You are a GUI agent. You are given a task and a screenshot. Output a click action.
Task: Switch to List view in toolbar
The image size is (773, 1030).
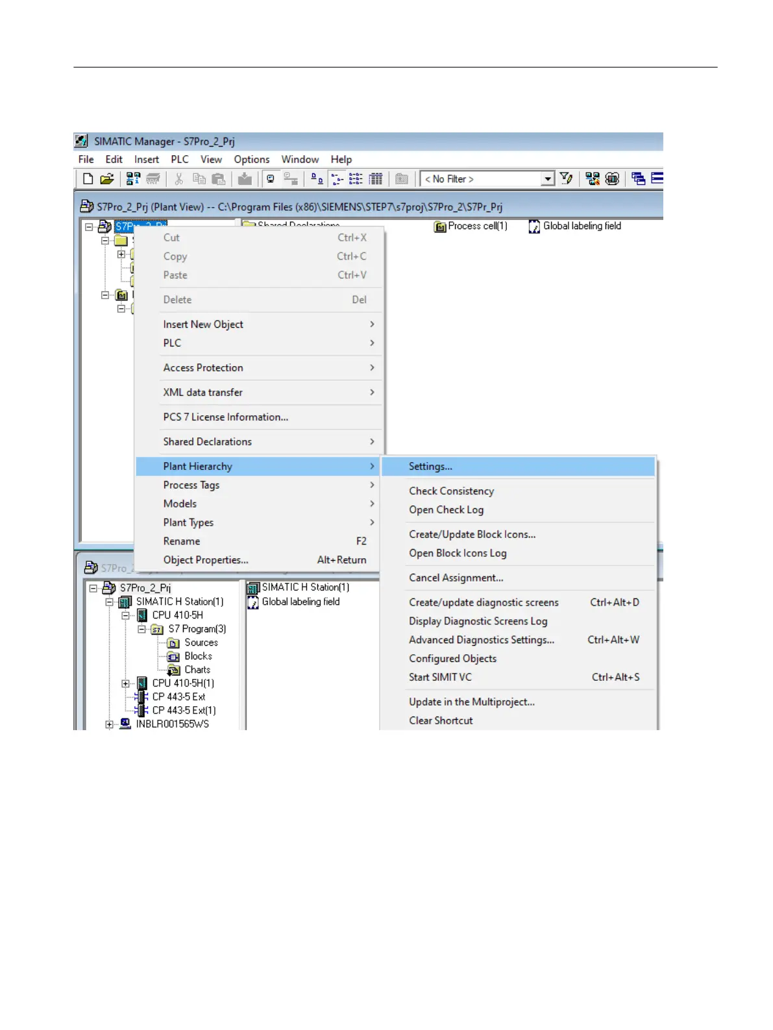356,178
